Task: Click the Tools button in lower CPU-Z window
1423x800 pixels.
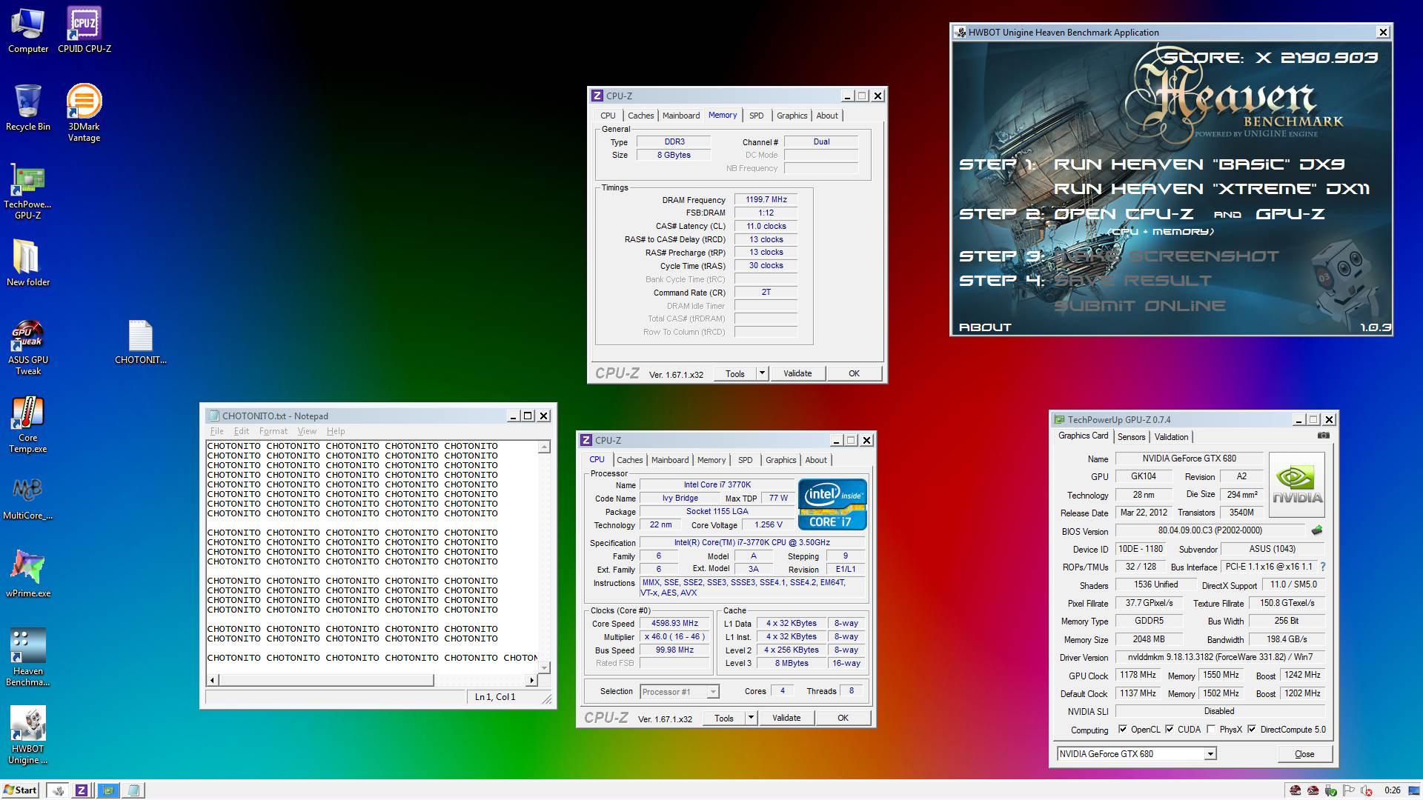Action: click(x=724, y=718)
